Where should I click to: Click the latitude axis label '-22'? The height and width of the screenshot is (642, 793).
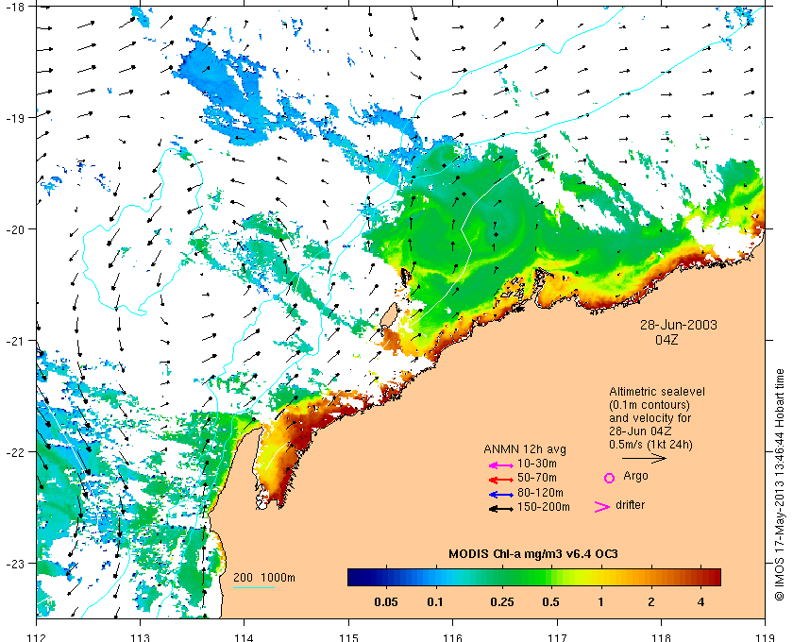click(15, 452)
